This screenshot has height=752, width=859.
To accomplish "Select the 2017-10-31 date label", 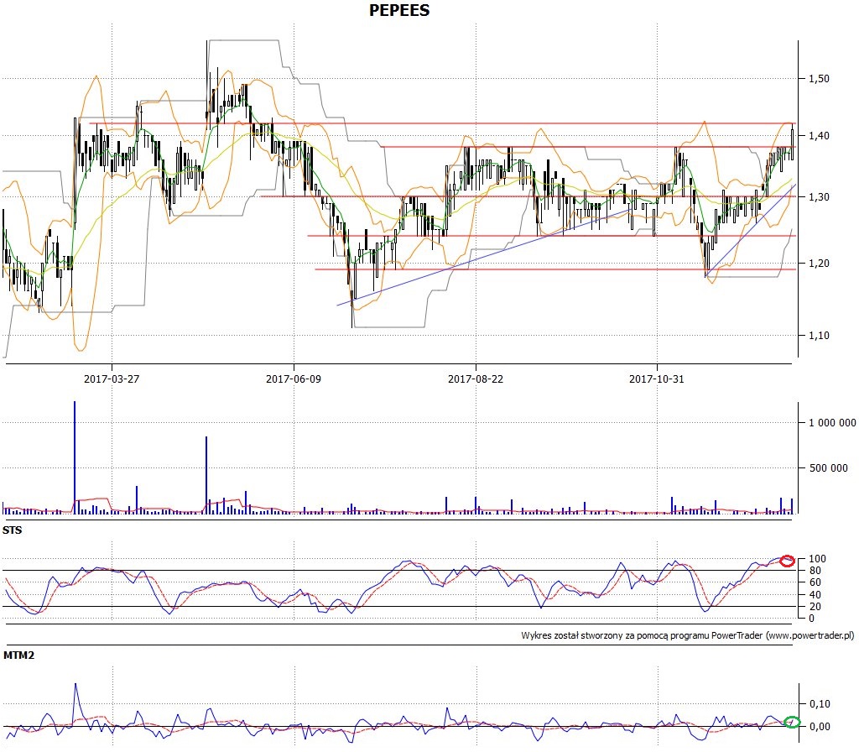I will (x=657, y=379).
